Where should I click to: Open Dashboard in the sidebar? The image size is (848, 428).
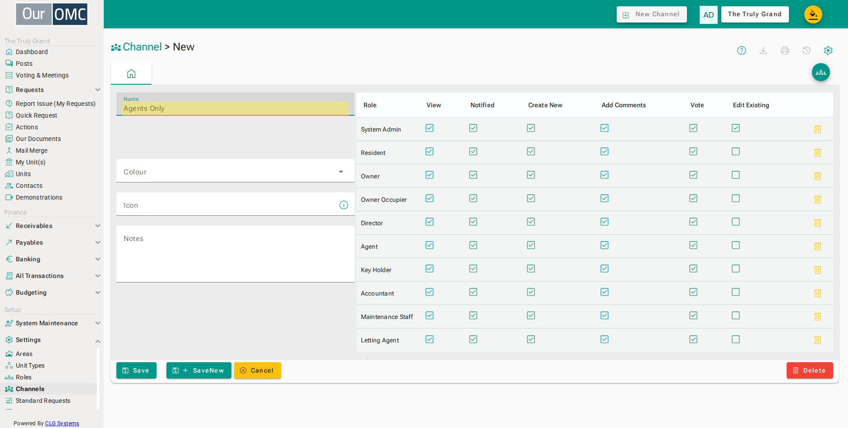32,52
